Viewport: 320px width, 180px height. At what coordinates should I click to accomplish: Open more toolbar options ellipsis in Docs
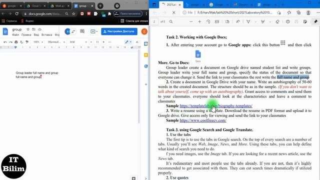pos(110,42)
